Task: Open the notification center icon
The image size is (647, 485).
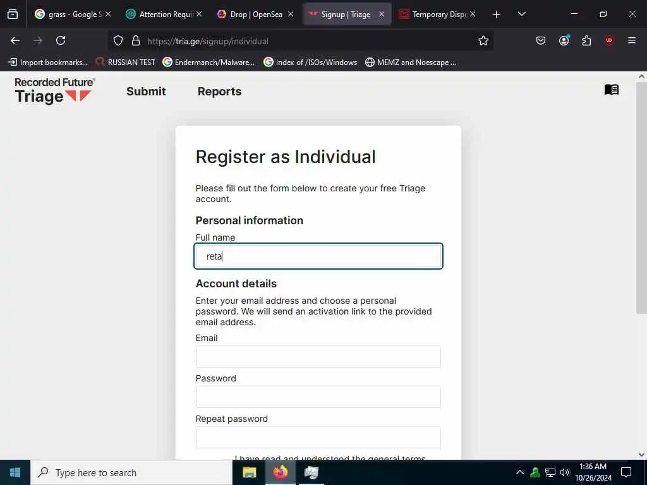Action: pyautogui.click(x=626, y=472)
